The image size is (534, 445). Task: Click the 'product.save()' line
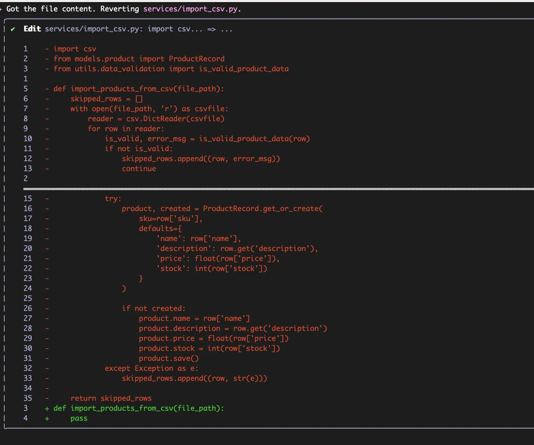[169, 358]
